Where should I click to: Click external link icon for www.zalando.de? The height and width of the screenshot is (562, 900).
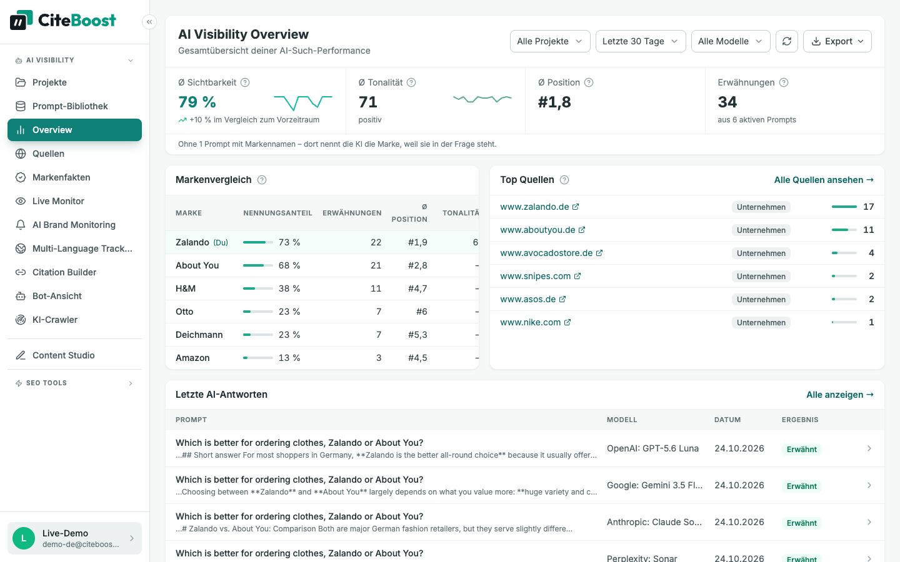(576, 207)
